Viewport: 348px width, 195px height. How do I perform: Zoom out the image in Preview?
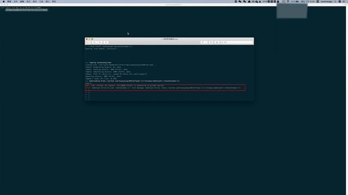[x=95, y=42]
